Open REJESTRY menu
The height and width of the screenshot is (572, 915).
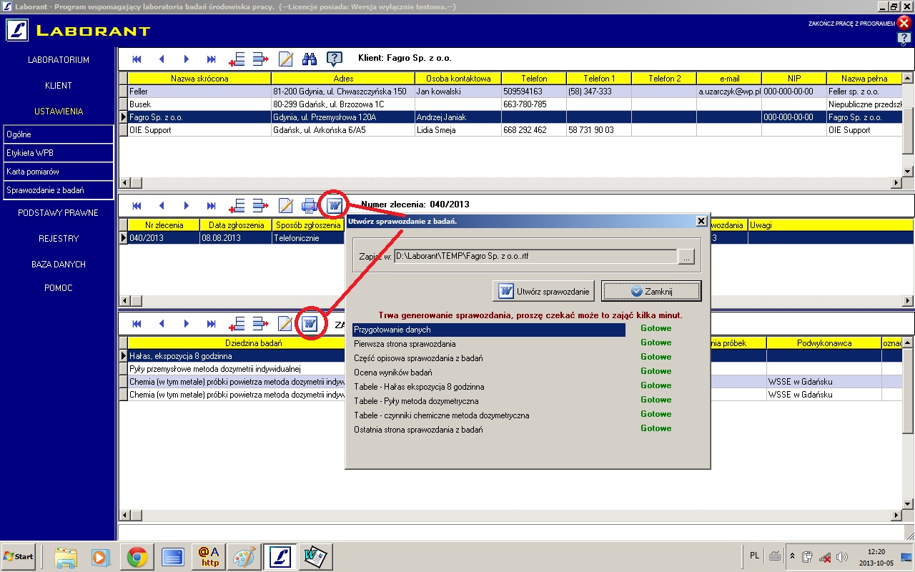(59, 239)
